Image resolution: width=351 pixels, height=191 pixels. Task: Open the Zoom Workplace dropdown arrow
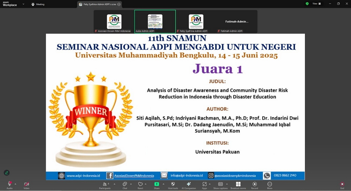23,4
